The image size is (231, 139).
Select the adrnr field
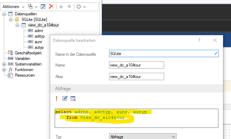tap(39, 31)
